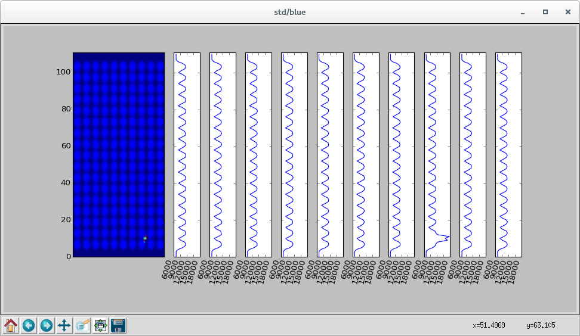Click the y-axis label 60
This screenshot has width=580, height=336.
pos(66,146)
